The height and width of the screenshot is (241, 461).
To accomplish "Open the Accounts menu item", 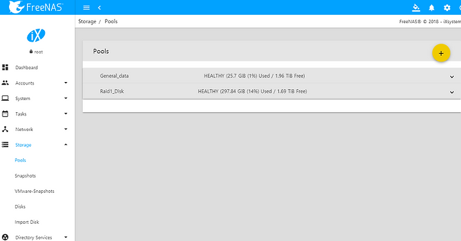I will pyautogui.click(x=25, y=83).
